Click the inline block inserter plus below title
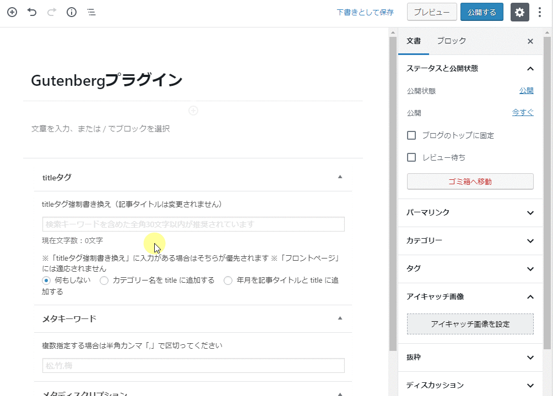The width and height of the screenshot is (553, 396). (x=193, y=111)
